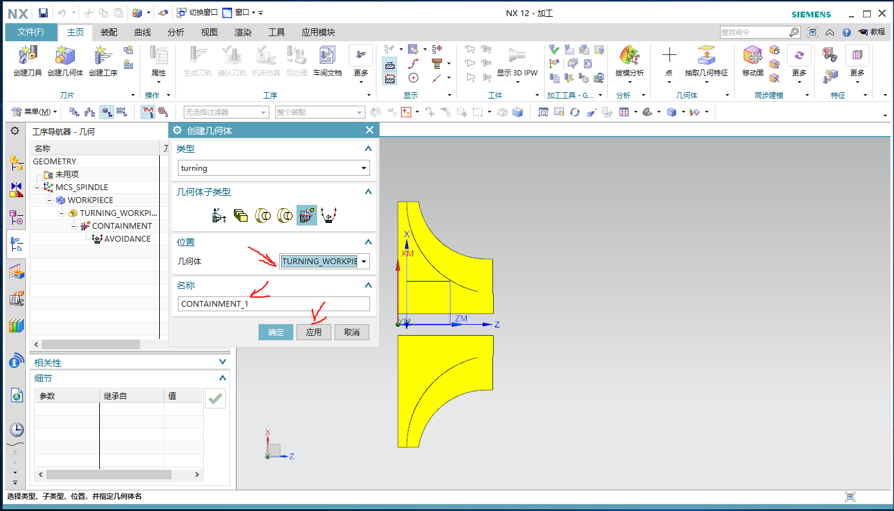
Task: Select the highlighted CONTAINMENT subtype icon
Action: [x=307, y=216]
